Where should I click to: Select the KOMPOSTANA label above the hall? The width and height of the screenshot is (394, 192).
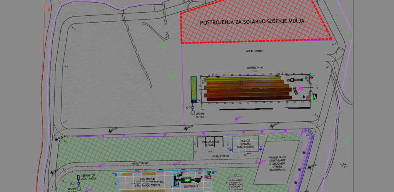(254, 67)
